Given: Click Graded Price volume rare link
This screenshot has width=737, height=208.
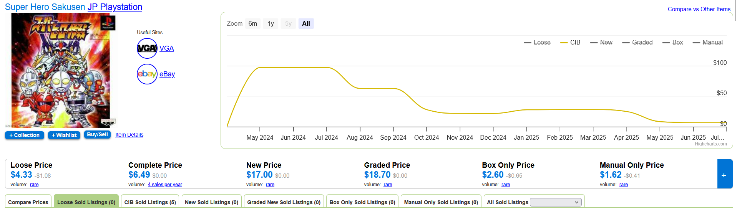Looking at the screenshot, I should point(388,185).
